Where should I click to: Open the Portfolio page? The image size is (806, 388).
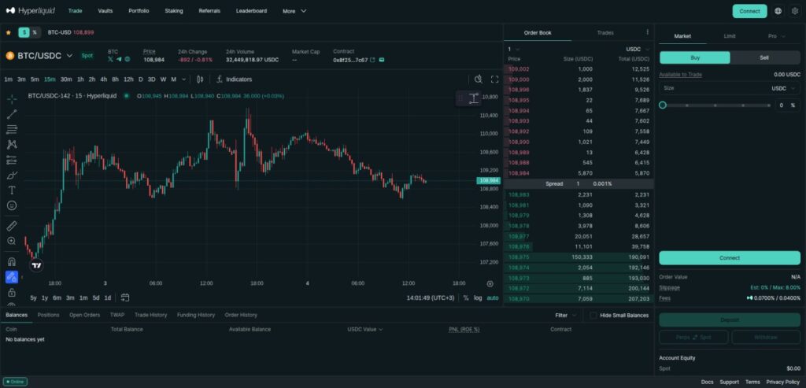point(139,11)
